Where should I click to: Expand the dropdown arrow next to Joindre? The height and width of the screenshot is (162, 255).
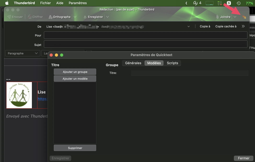(x=235, y=17)
